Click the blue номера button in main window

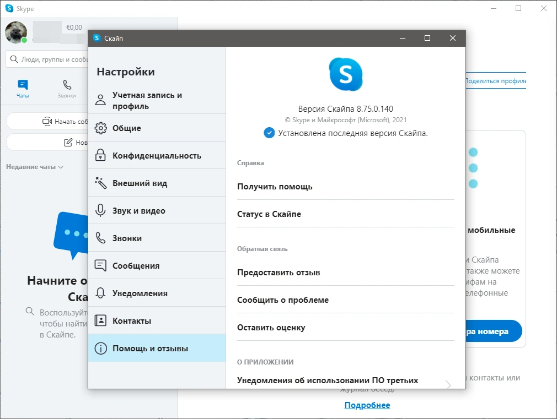click(x=494, y=331)
